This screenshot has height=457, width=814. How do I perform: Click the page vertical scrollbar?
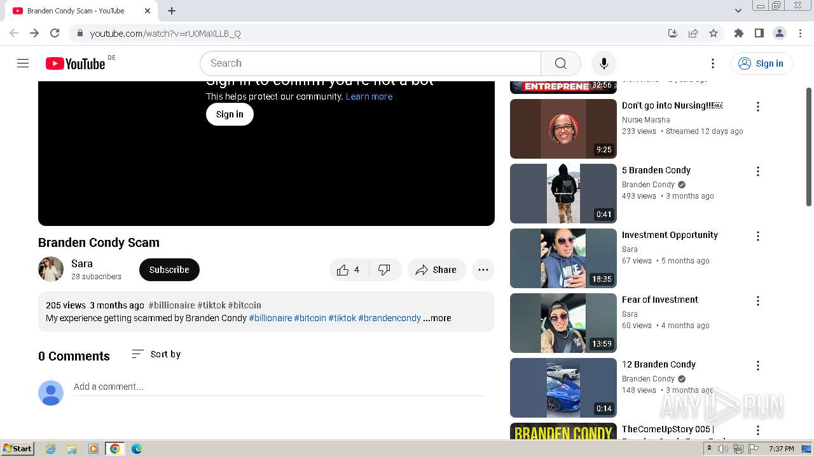809,146
